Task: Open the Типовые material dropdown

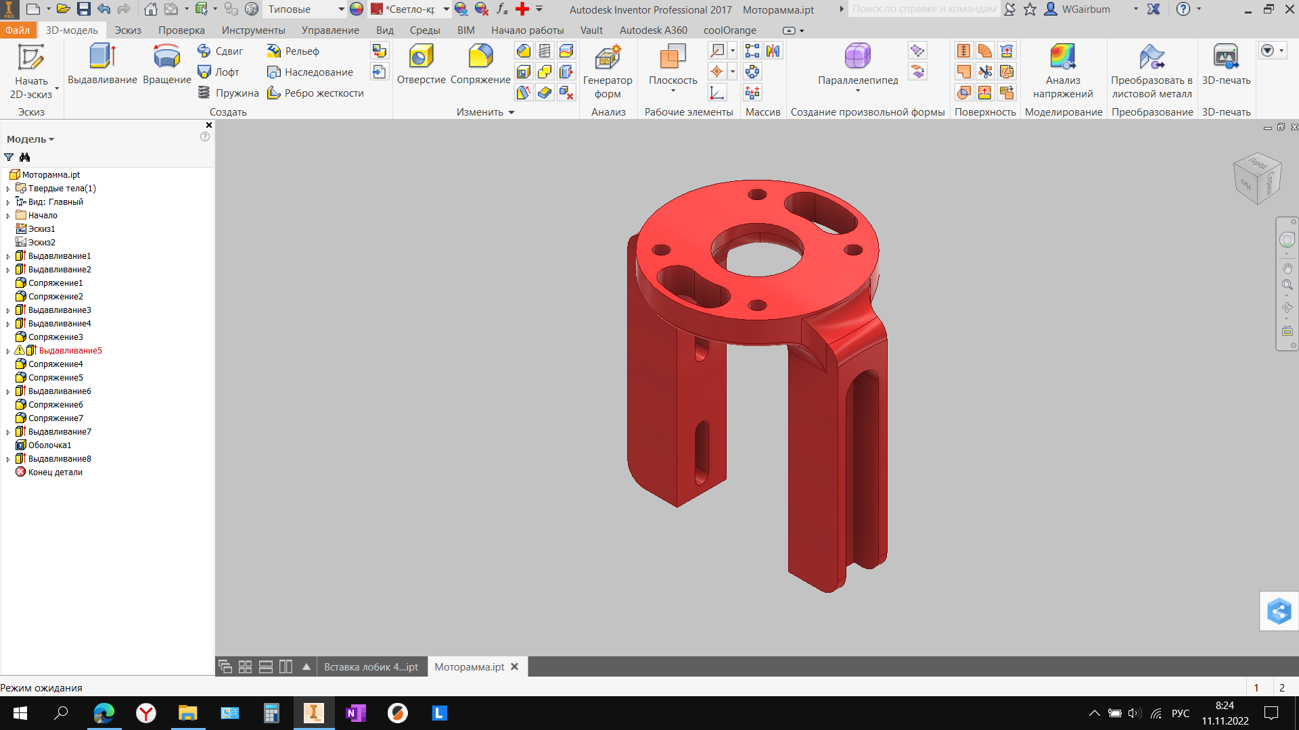Action: 341,9
